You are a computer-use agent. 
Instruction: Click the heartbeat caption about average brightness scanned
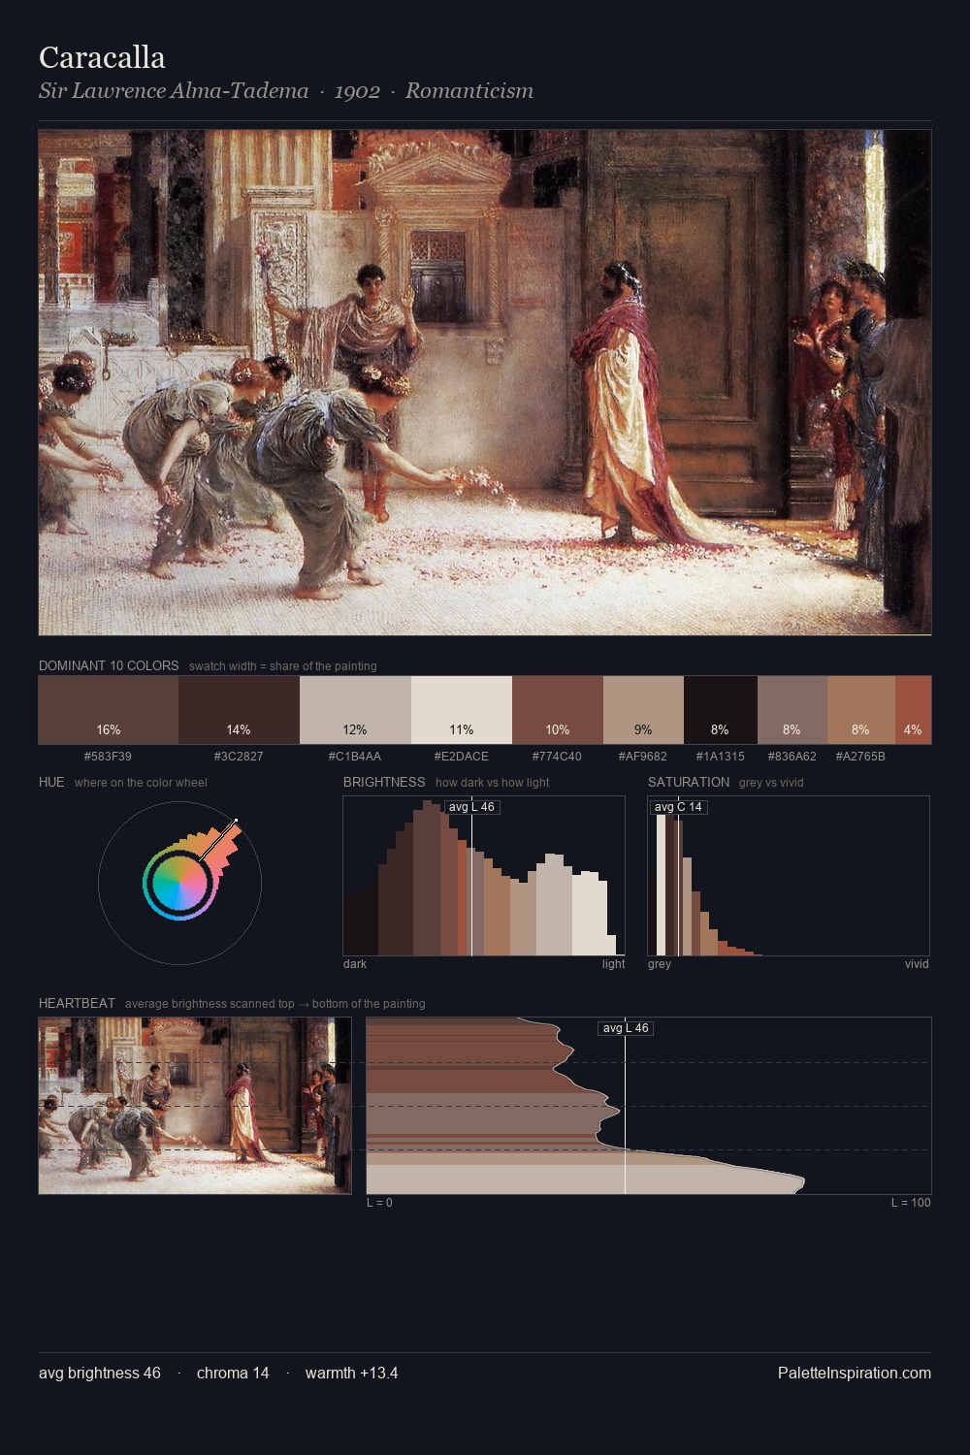coord(275,1004)
